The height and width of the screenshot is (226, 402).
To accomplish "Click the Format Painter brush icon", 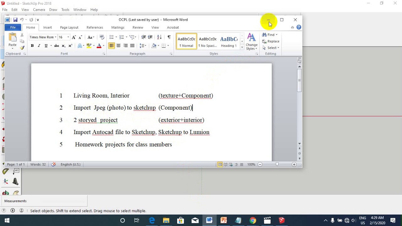I will pyautogui.click(x=22, y=48).
